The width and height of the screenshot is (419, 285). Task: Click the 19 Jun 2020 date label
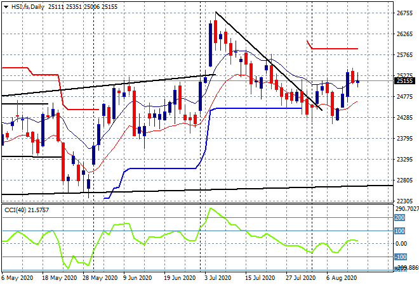click(180, 278)
